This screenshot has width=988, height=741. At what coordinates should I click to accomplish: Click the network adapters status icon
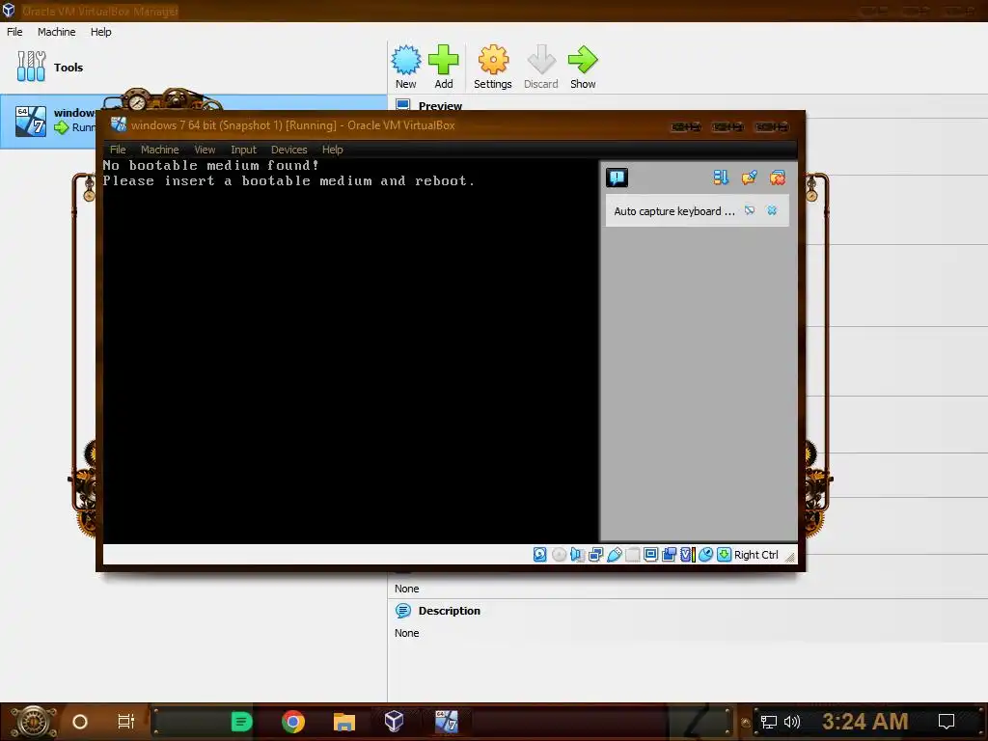[x=595, y=555]
